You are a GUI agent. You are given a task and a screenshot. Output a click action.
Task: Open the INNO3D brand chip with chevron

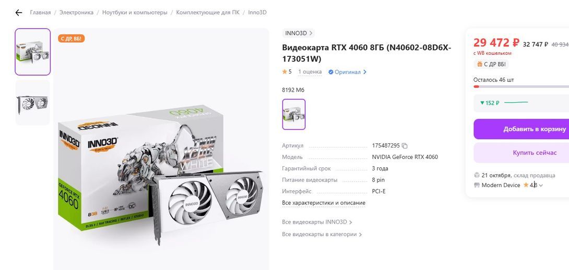298,33
